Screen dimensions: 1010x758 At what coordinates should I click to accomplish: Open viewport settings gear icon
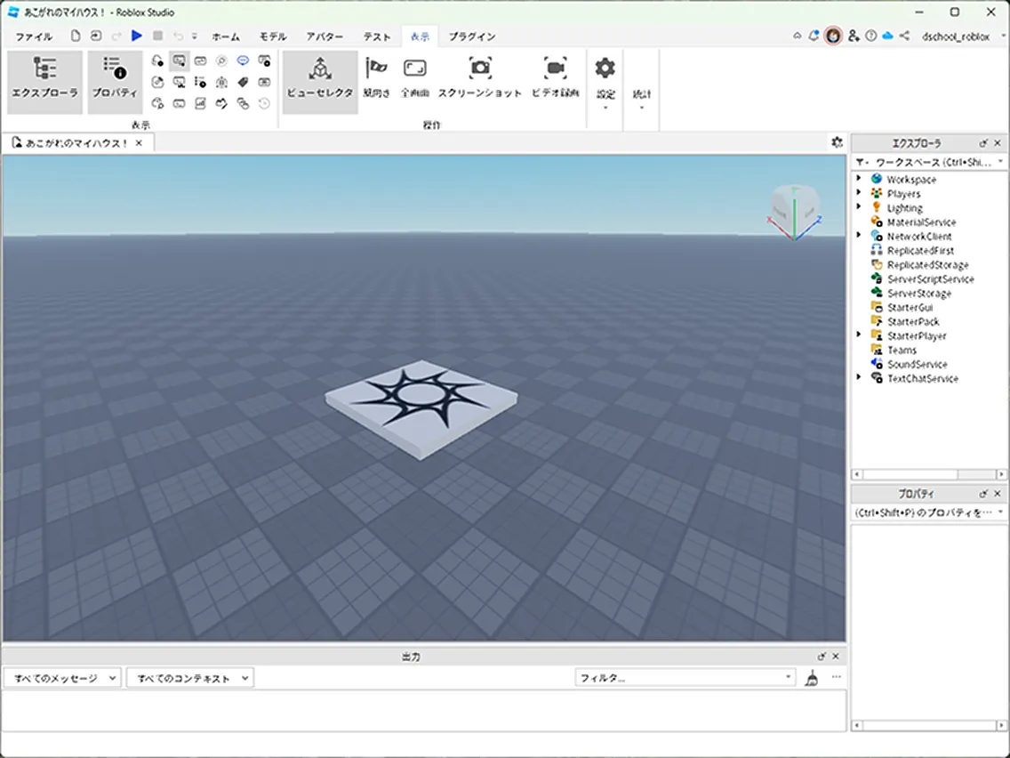pyautogui.click(x=837, y=142)
